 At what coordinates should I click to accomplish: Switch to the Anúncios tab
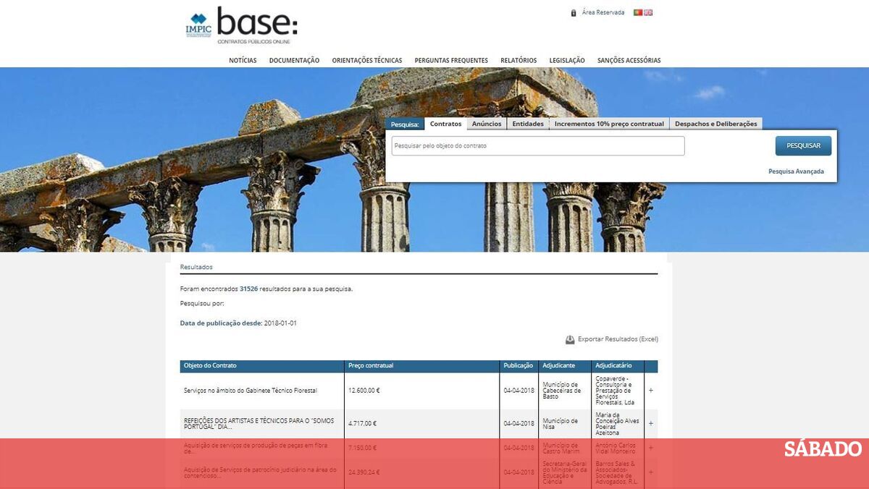tap(487, 124)
